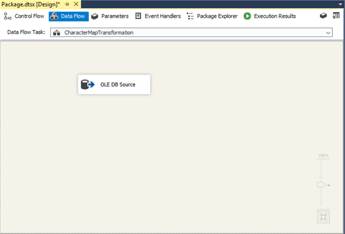Viewport: 345px width, 234px height.
Task: Click the Control Flow tab icon
Action: coord(8,16)
